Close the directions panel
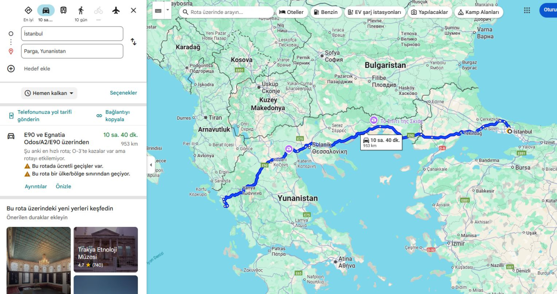The image size is (557, 294). pyautogui.click(x=134, y=10)
